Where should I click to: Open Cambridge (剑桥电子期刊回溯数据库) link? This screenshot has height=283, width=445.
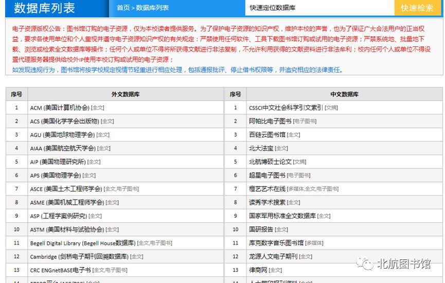click(x=79, y=256)
